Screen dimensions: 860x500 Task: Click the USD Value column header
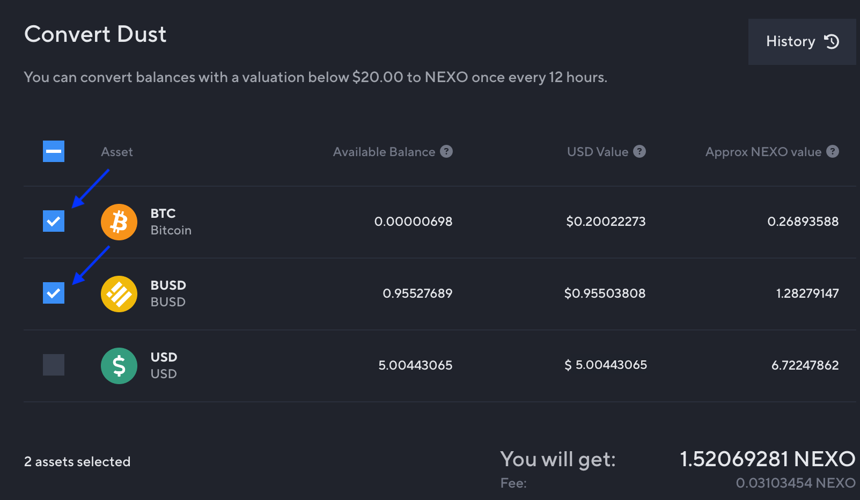pos(598,151)
